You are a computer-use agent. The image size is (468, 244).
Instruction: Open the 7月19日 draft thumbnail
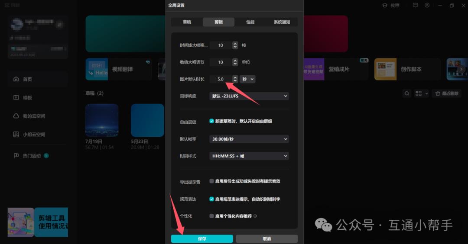point(102,120)
